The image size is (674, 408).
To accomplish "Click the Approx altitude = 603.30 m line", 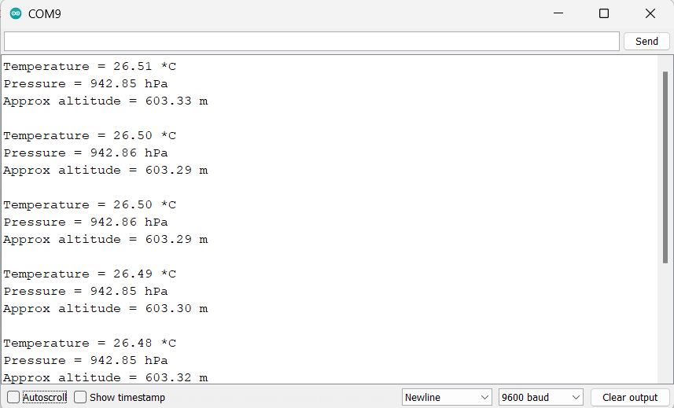I will 105,308.
